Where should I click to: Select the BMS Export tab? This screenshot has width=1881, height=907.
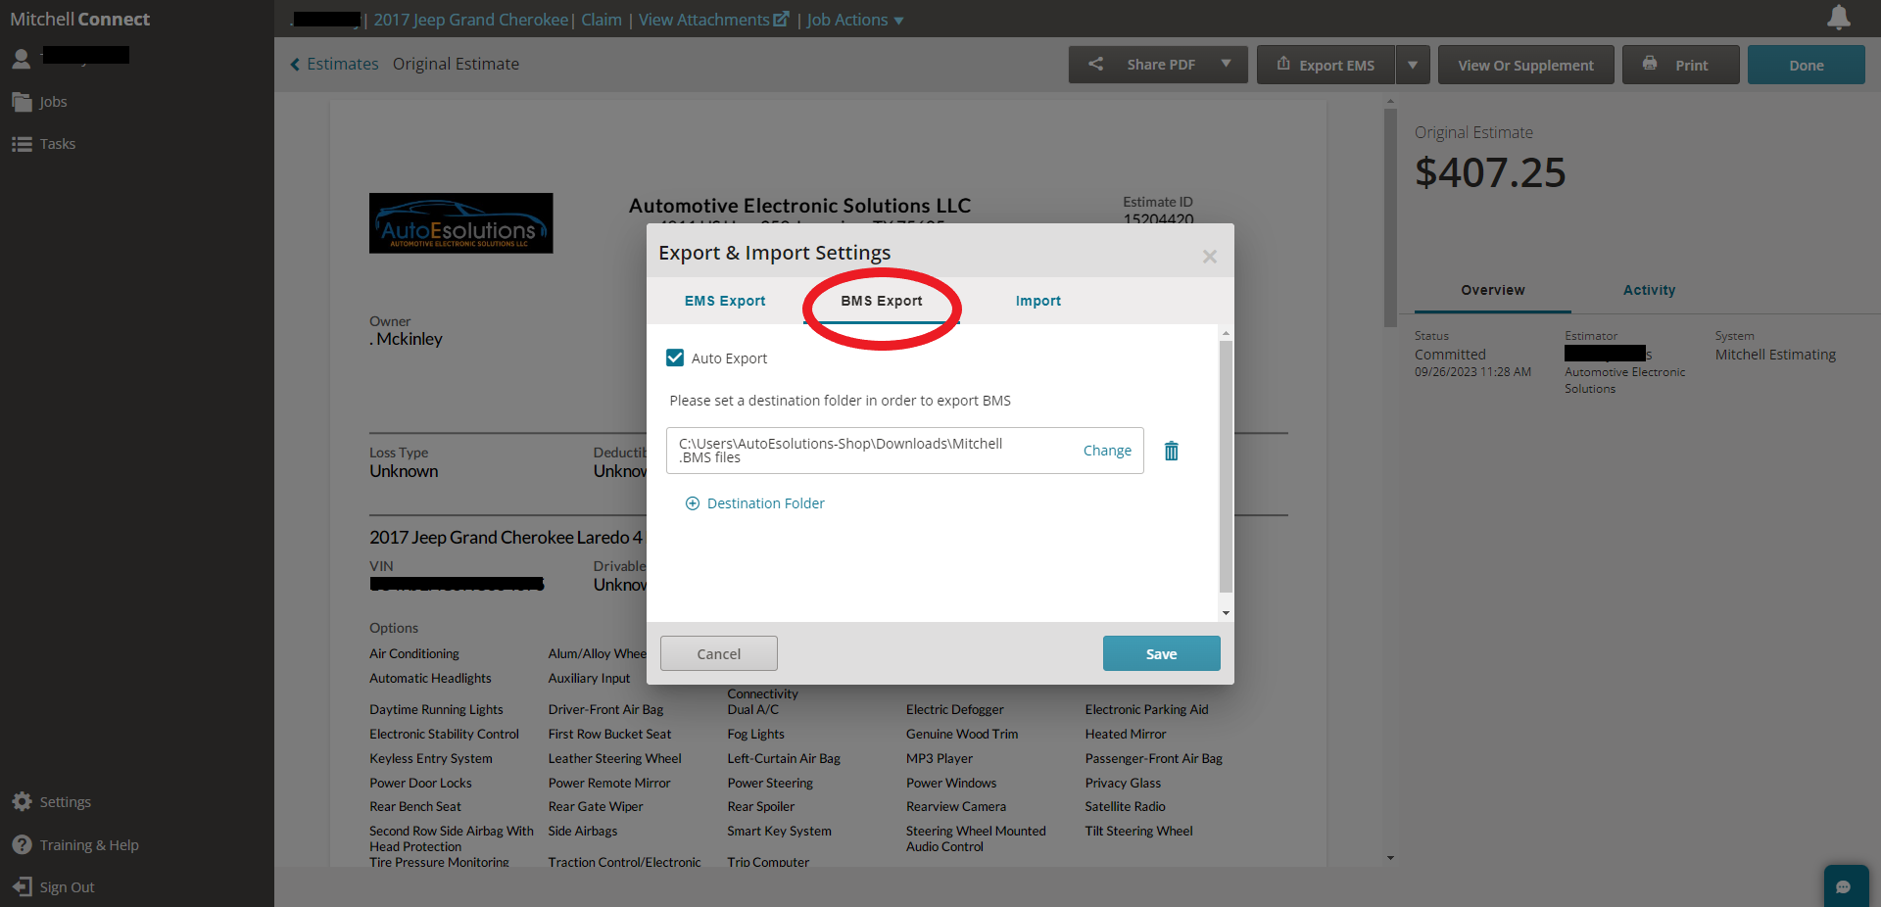point(882,301)
